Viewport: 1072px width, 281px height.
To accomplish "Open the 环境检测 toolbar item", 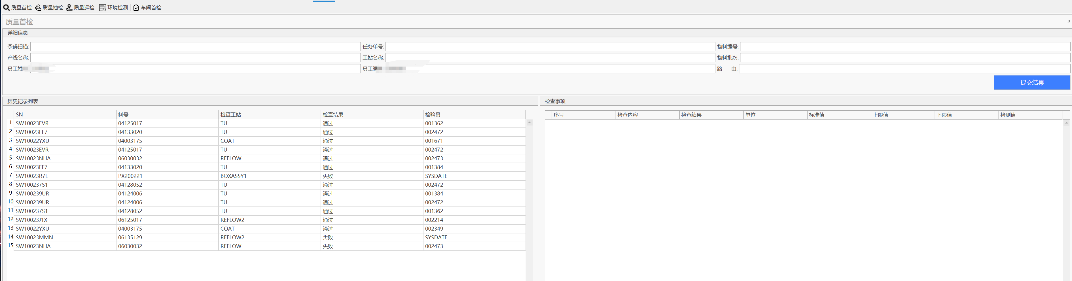I will click(x=114, y=7).
